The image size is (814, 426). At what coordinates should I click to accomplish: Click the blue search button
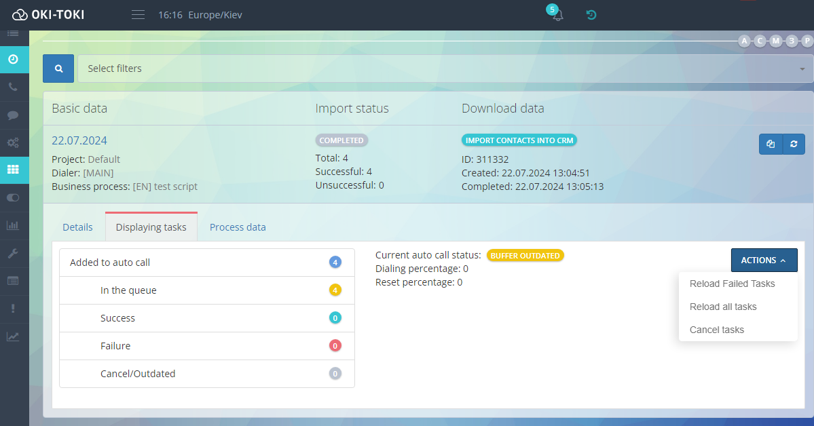[x=58, y=69]
